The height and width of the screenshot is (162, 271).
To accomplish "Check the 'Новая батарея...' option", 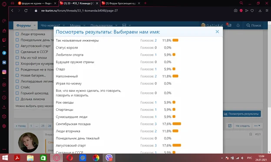I will [x=17, y=75].
